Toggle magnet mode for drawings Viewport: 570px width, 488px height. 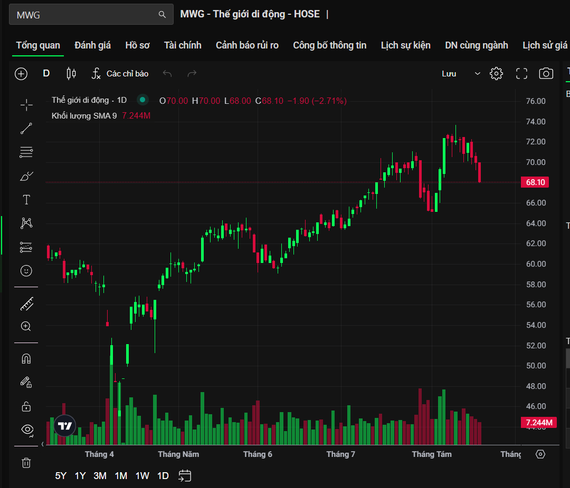tap(26, 359)
